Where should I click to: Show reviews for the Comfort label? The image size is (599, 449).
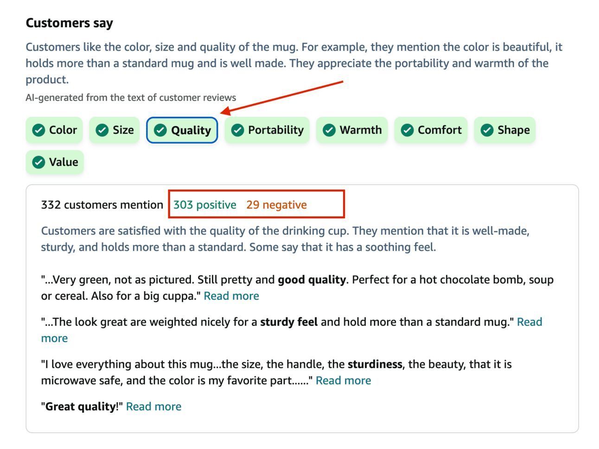[x=440, y=130]
